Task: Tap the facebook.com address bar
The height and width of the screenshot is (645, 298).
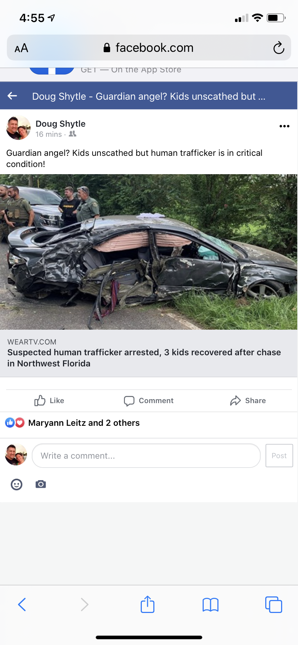Action: click(149, 48)
